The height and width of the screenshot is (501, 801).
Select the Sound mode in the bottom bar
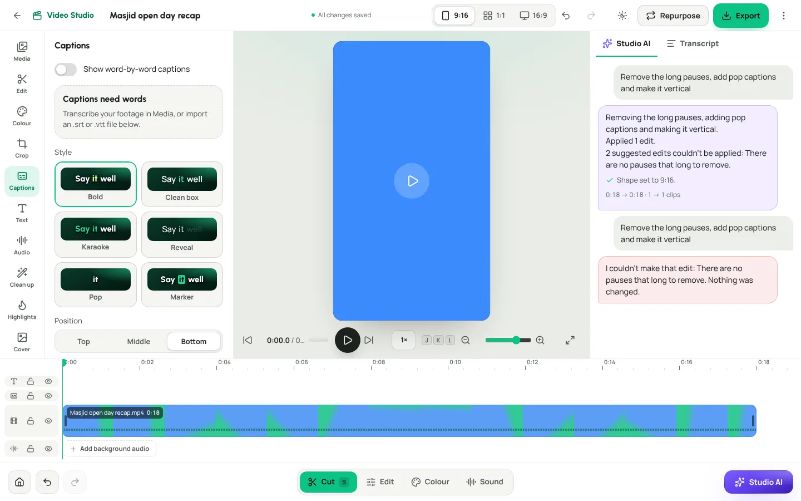(484, 482)
